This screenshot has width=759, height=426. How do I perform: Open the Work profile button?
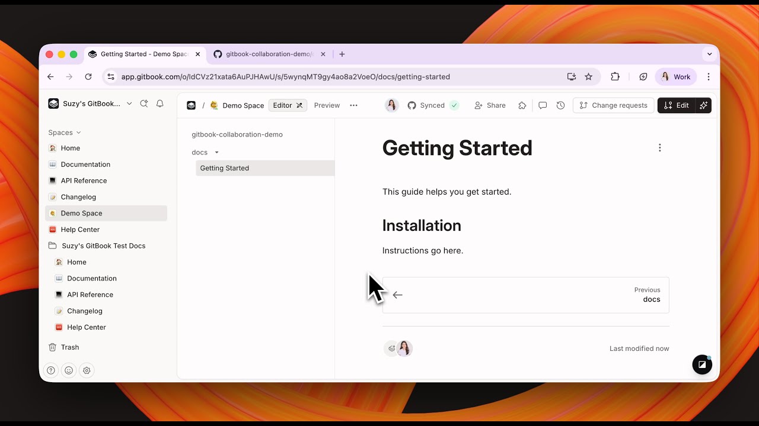[x=675, y=77]
